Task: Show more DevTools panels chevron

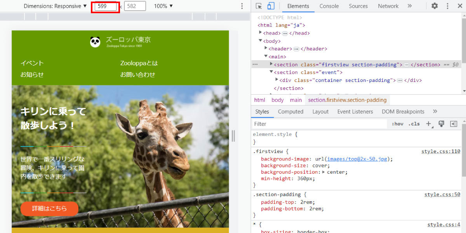Action: [x=409, y=6]
